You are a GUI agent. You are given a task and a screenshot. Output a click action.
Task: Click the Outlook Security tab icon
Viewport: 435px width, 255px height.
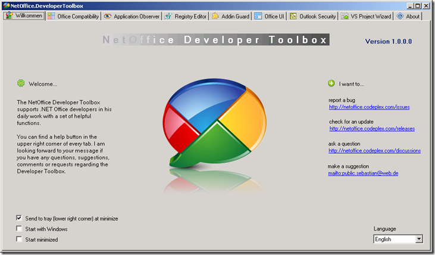pyautogui.click(x=293, y=16)
